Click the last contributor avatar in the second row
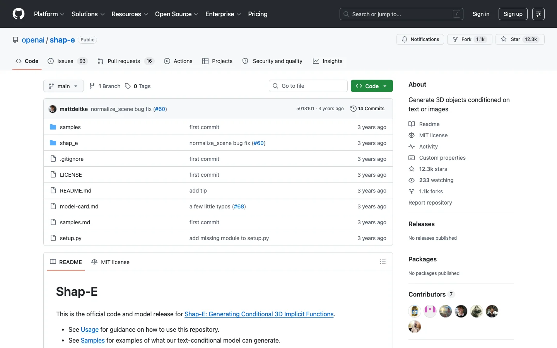The image size is (557, 348). click(x=415, y=327)
